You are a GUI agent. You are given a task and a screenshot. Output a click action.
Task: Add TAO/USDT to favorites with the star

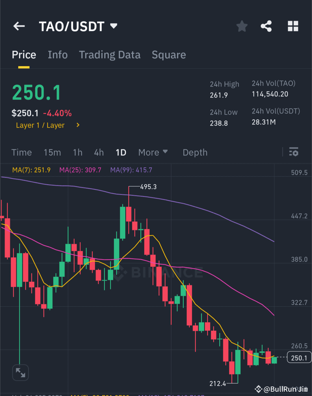pos(242,26)
